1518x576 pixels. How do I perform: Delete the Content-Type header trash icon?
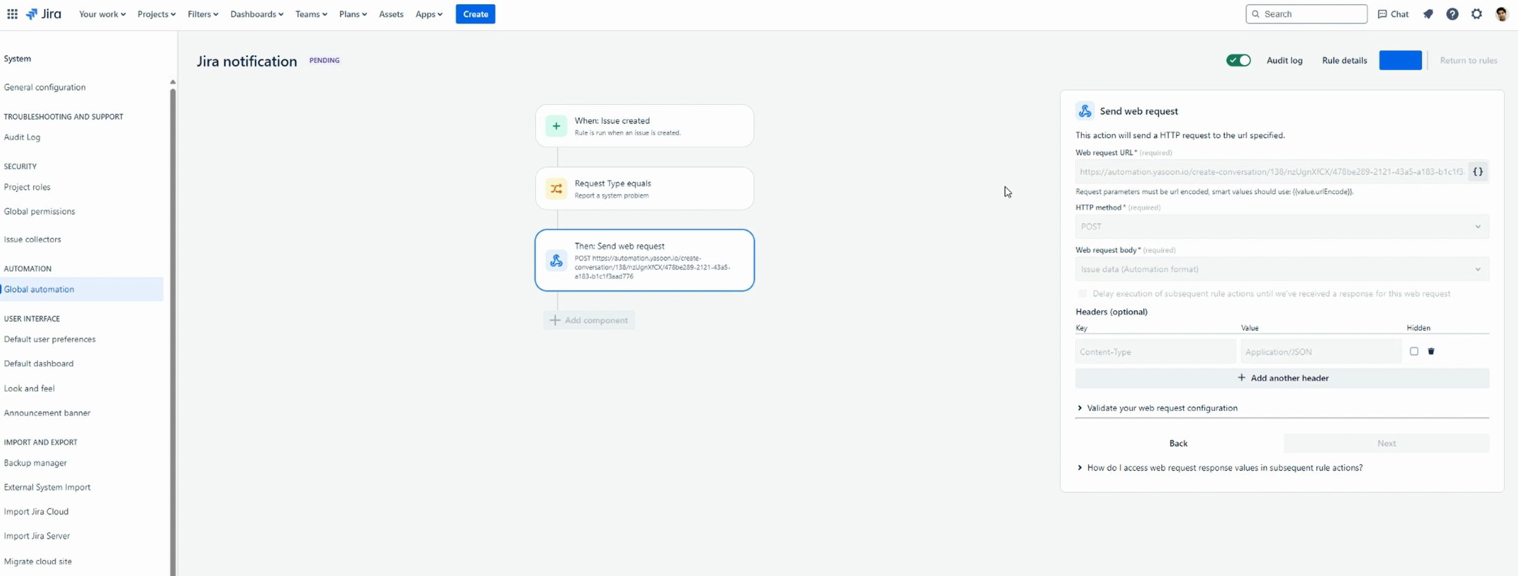(1432, 352)
